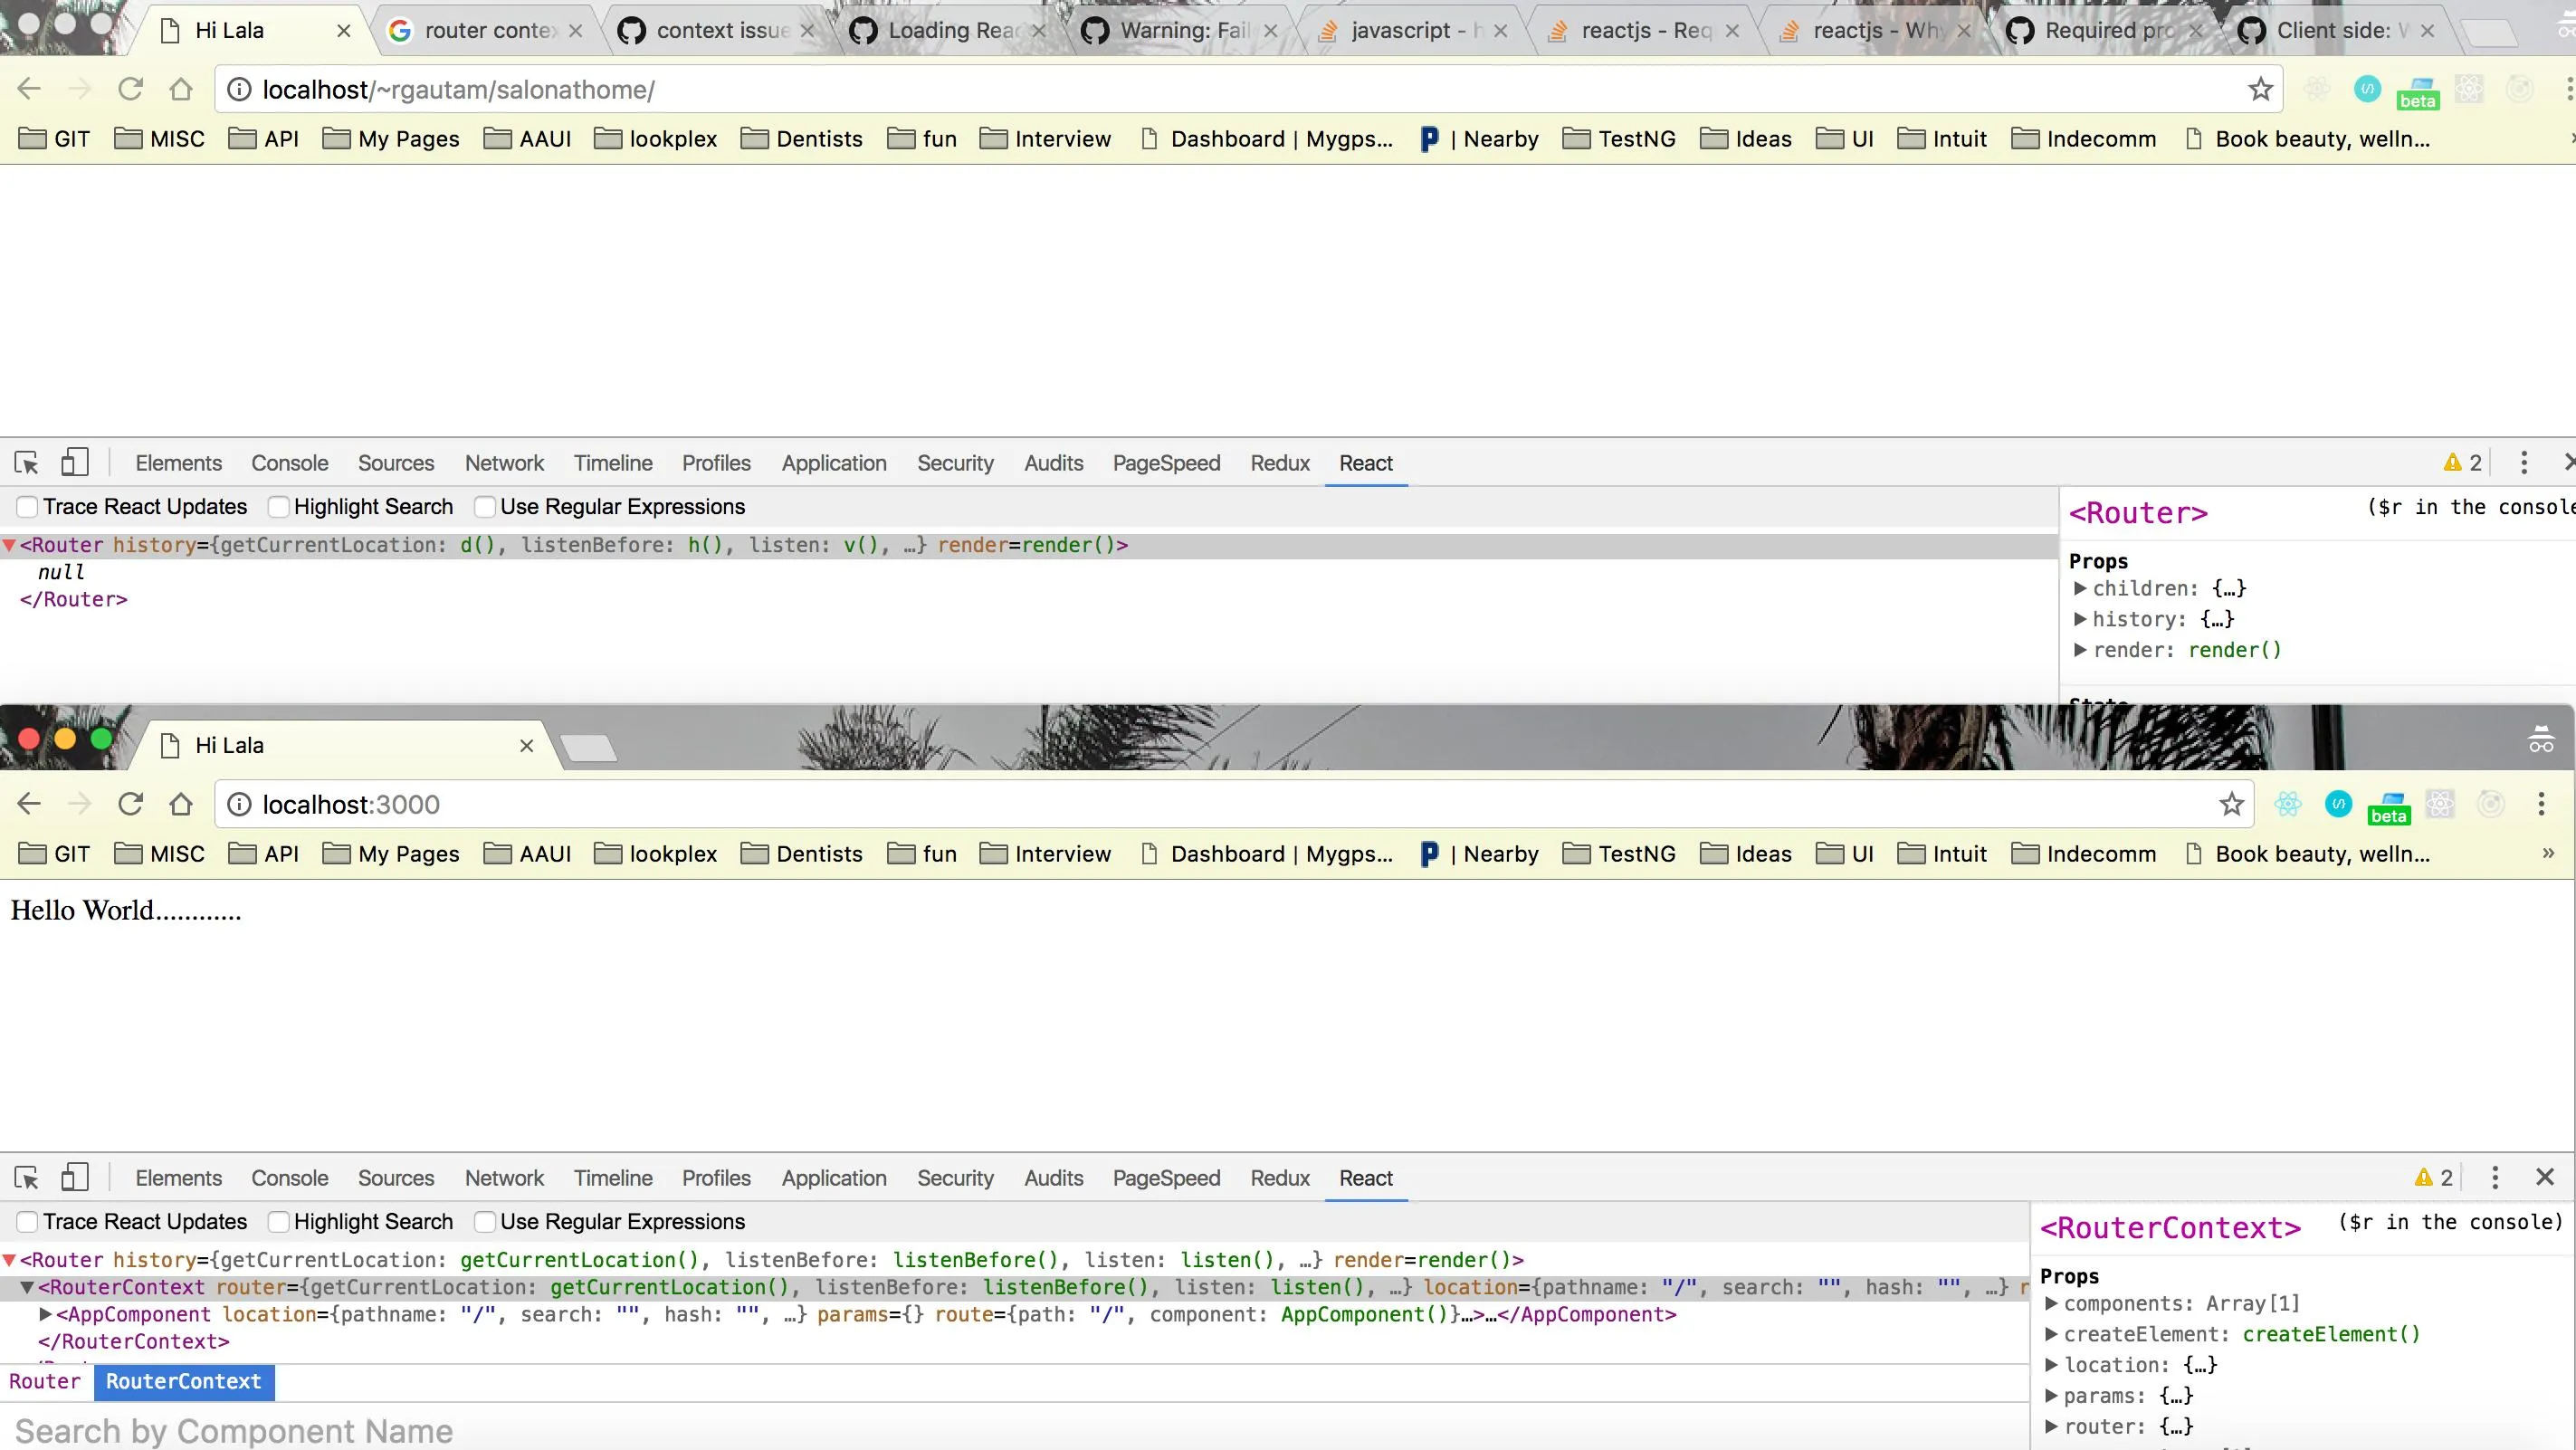
Task: Click React DevTools extension icon in bottom window
Action: coord(2288,804)
